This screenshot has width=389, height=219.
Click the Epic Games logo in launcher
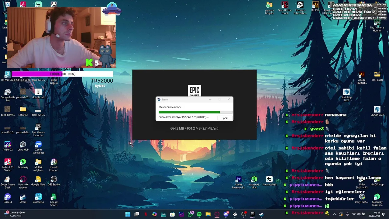tap(194, 91)
